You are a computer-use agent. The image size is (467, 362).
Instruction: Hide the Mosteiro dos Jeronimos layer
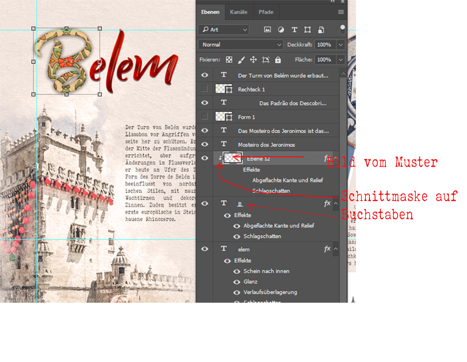(204, 144)
